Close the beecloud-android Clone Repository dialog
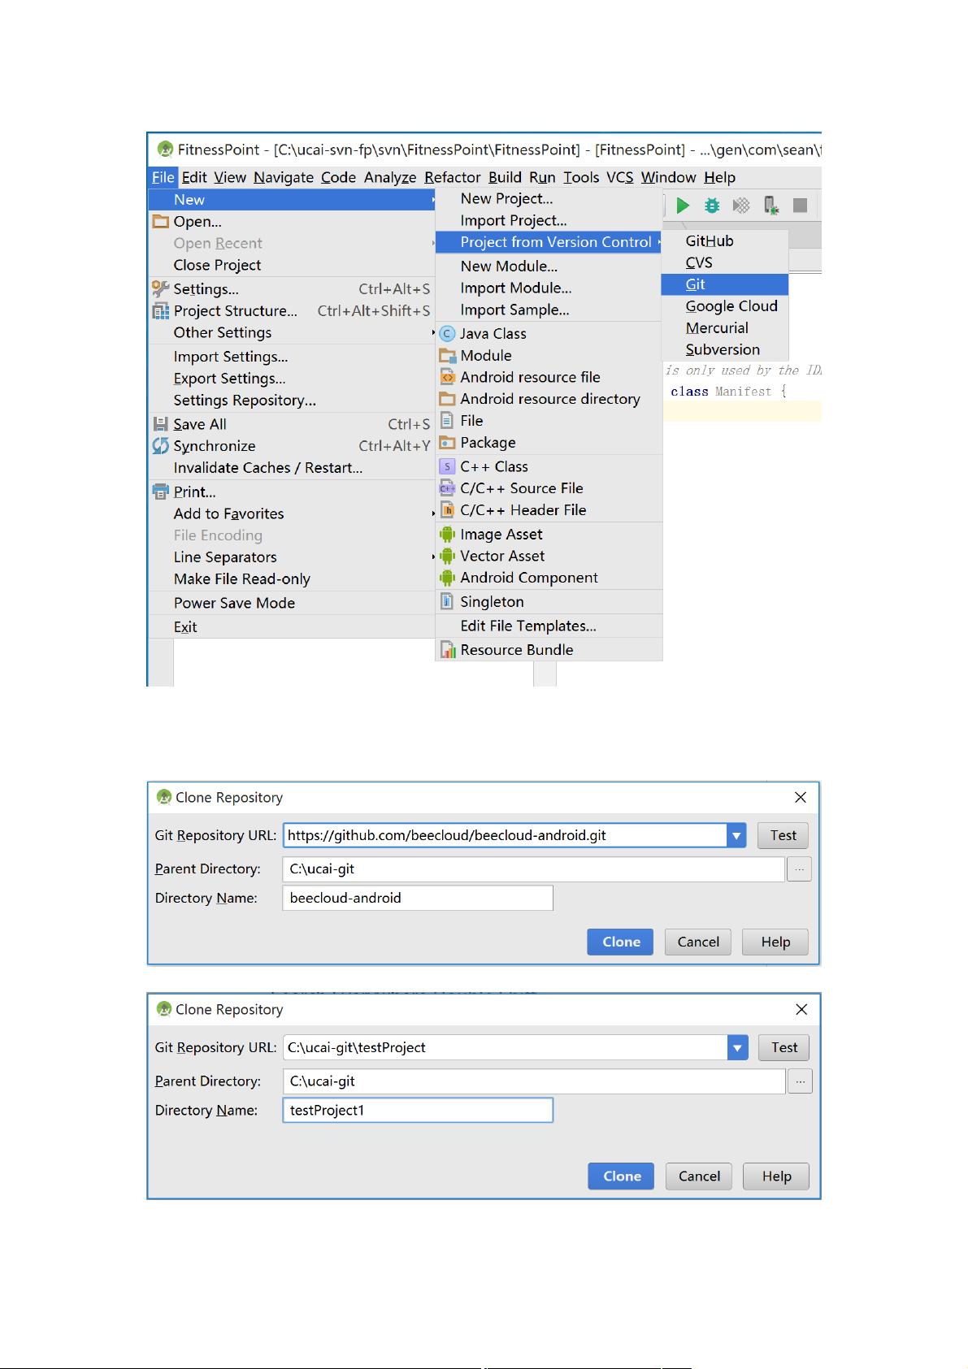 tap(801, 798)
